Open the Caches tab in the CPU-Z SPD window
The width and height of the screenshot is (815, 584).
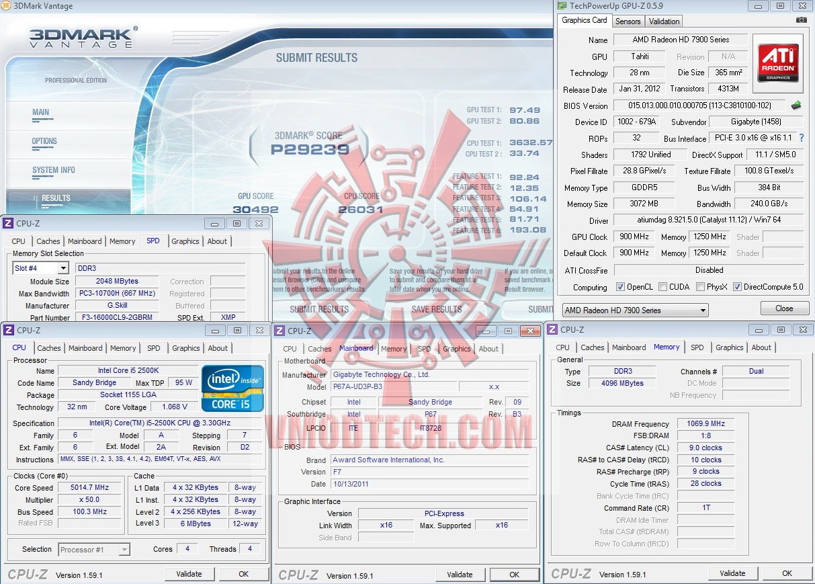coord(48,241)
